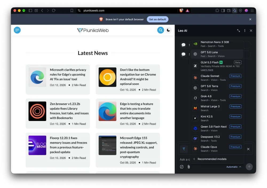Viewport: 267px width, 188px height.
Task: Dismiss the default browser banner
Action: point(250,19)
